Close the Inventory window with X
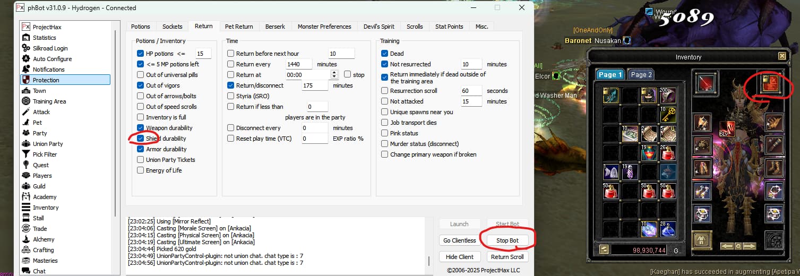800x276 pixels. pos(781,56)
